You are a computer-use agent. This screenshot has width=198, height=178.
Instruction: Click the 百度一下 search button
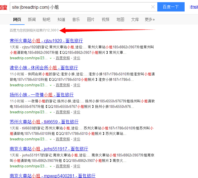(171, 7)
